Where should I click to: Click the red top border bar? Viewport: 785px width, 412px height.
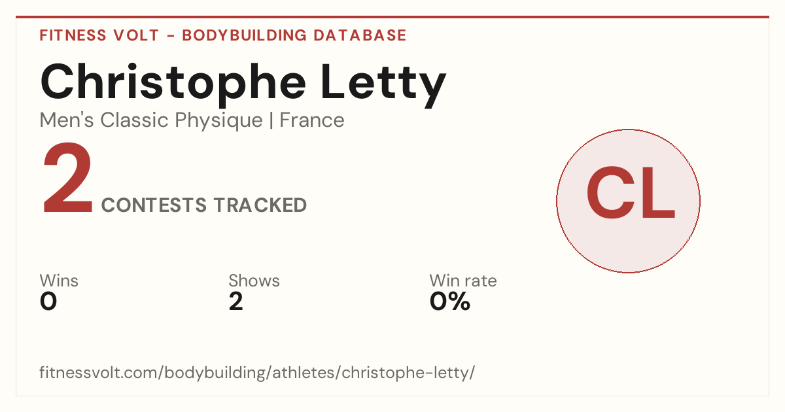[392, 17]
